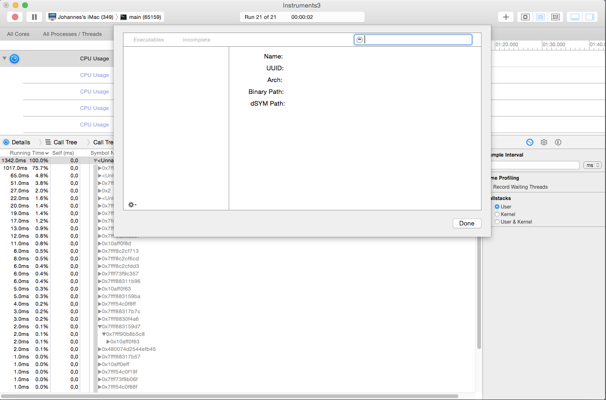Switch to CPU strategy view icon

(x=525, y=17)
